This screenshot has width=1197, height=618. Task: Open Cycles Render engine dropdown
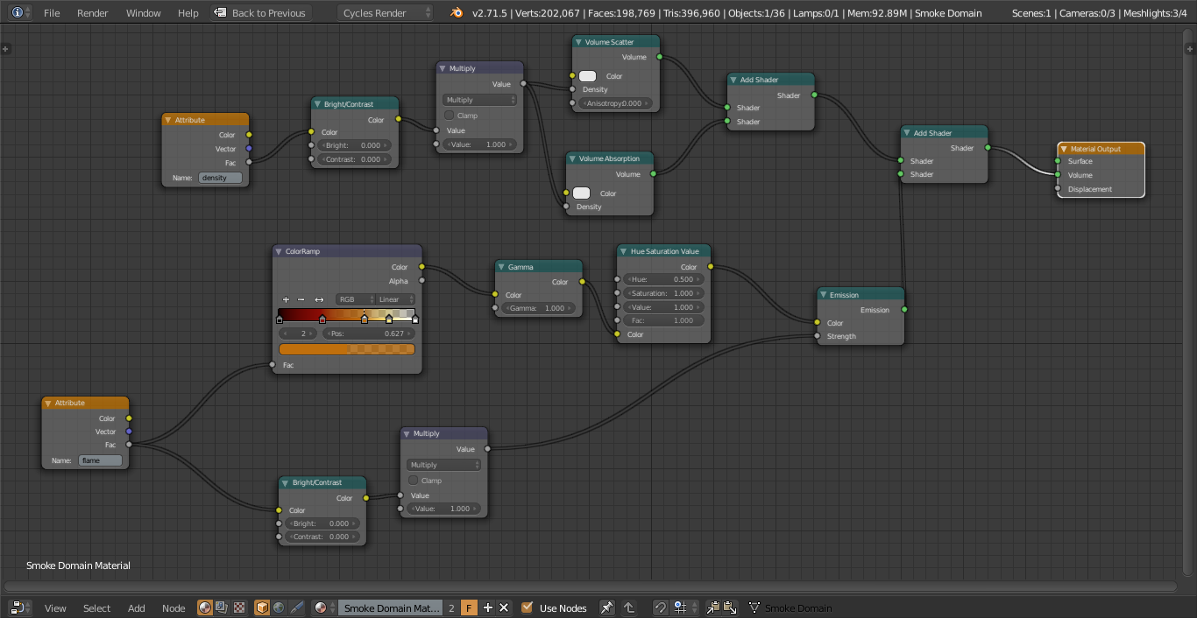click(x=386, y=13)
